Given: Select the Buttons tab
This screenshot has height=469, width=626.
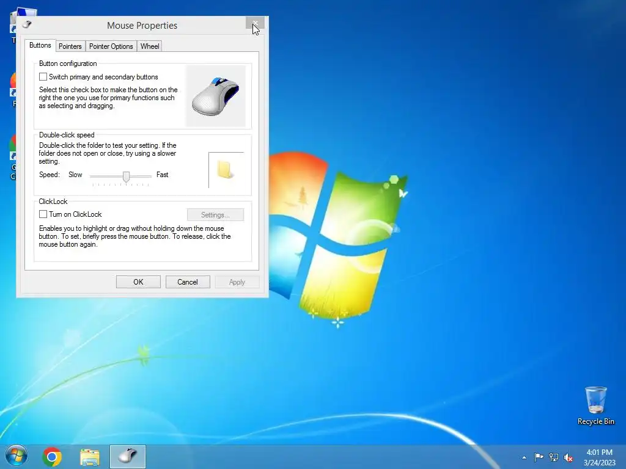Looking at the screenshot, I should [x=40, y=45].
